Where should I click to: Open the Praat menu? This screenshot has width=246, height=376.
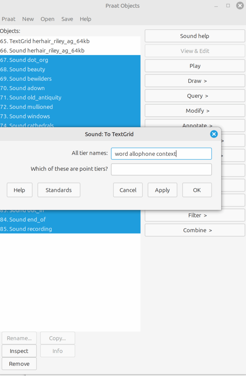click(x=8, y=19)
